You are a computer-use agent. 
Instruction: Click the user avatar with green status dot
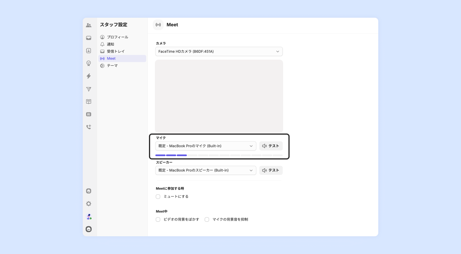click(89, 216)
